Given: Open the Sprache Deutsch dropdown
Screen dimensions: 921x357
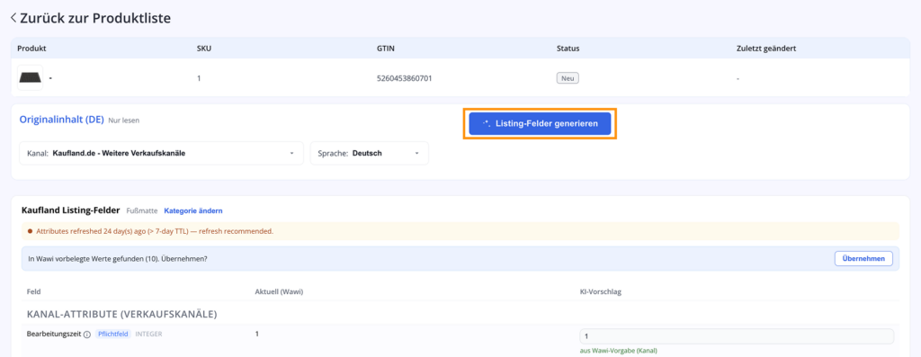Looking at the screenshot, I should coord(370,153).
